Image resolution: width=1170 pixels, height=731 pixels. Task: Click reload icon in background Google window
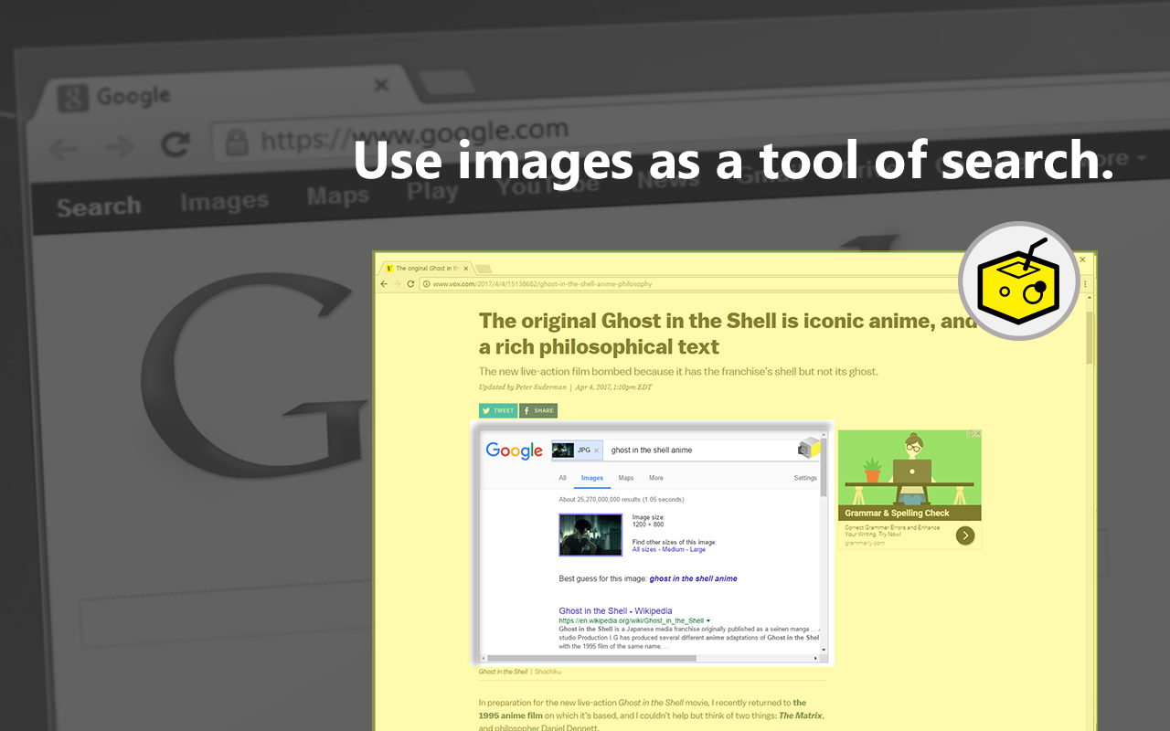pos(175,144)
